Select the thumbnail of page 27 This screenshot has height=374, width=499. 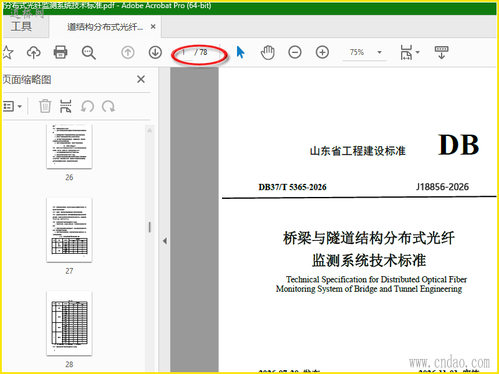69,229
